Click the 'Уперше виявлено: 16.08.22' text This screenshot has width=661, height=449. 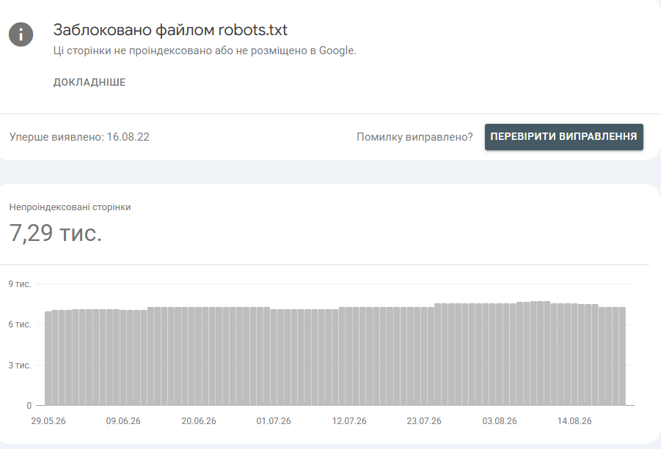pyautogui.click(x=79, y=137)
